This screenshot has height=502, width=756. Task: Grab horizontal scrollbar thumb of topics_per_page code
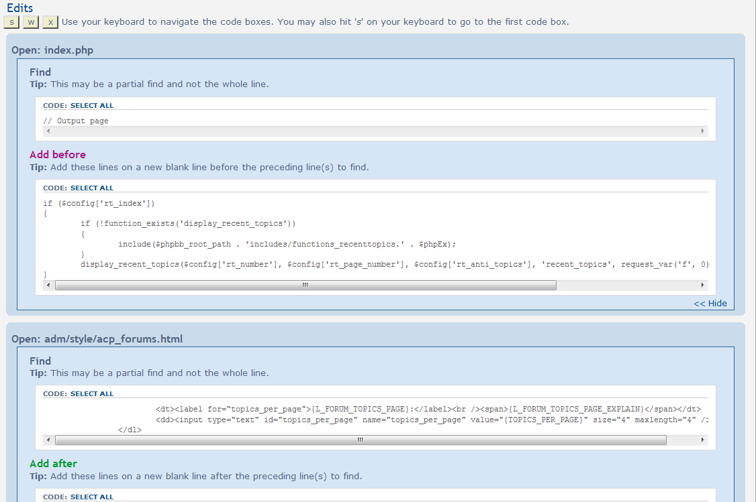(361, 440)
